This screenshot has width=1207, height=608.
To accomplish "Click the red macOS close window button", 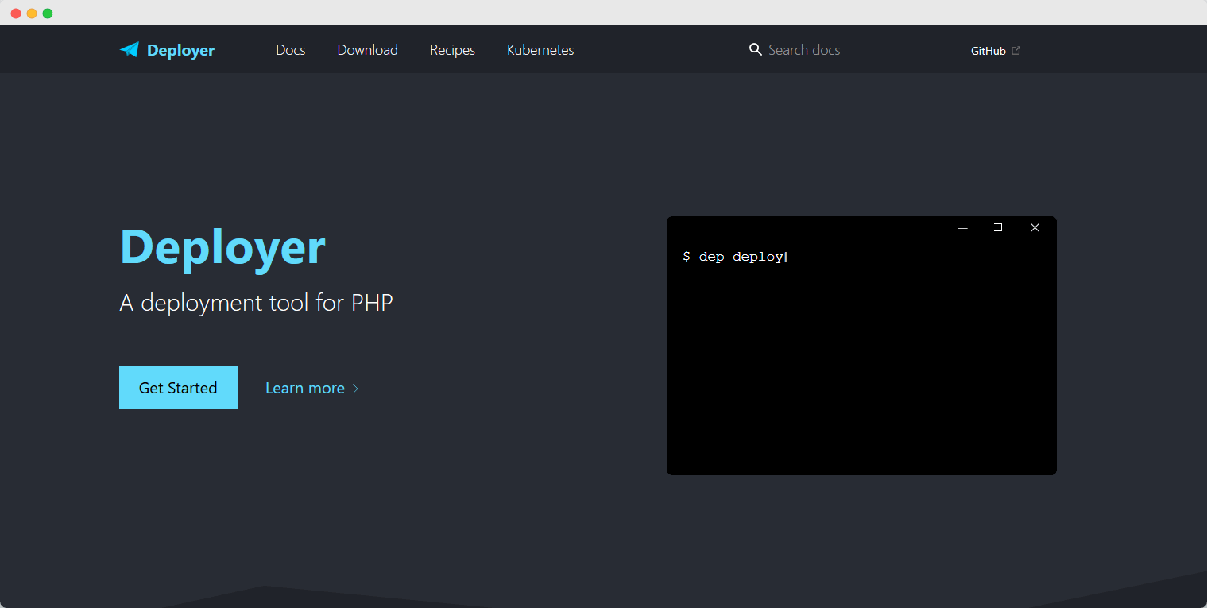I will 16,14.
